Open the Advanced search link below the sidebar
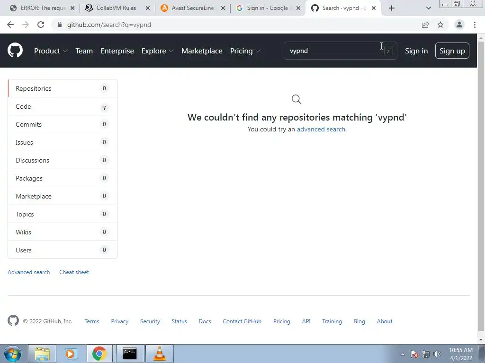The height and width of the screenshot is (363, 485). click(x=29, y=272)
